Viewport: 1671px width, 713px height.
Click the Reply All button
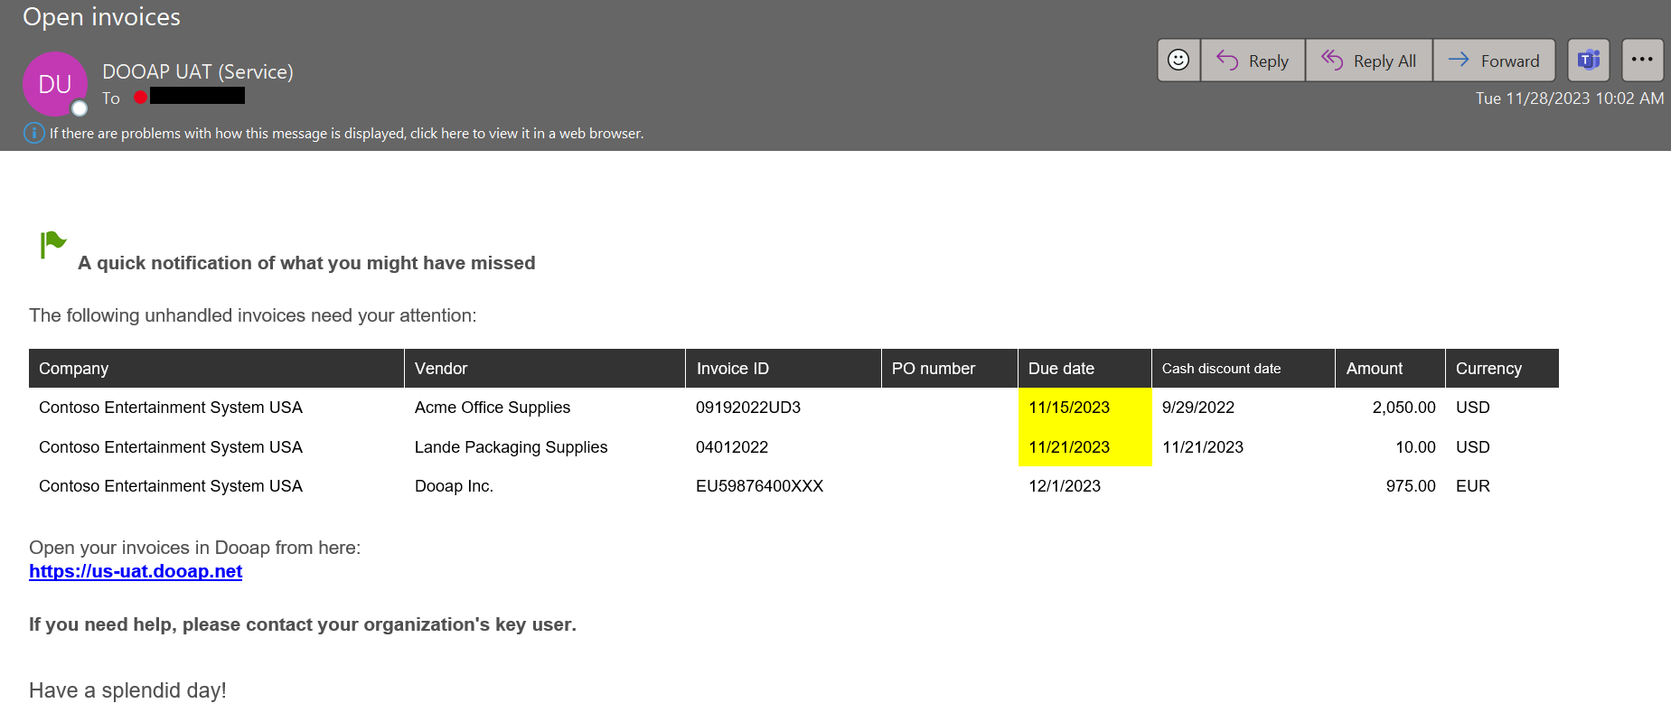coord(1369,61)
